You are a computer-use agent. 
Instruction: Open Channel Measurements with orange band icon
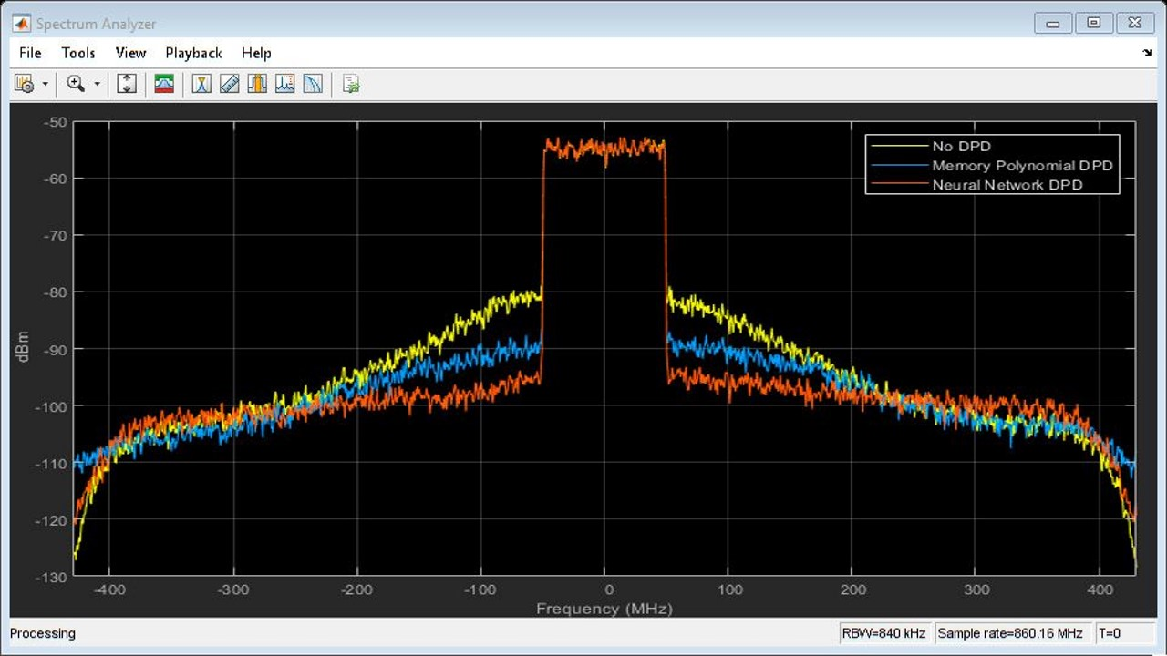[257, 85]
